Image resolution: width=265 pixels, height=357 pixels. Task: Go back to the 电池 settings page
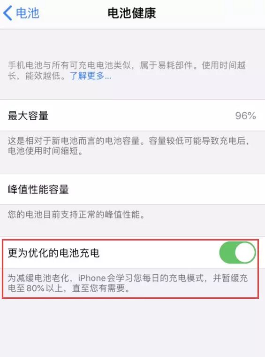click(21, 13)
